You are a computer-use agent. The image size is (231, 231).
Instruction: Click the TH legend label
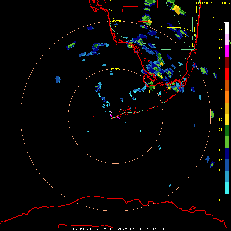[220, 200]
